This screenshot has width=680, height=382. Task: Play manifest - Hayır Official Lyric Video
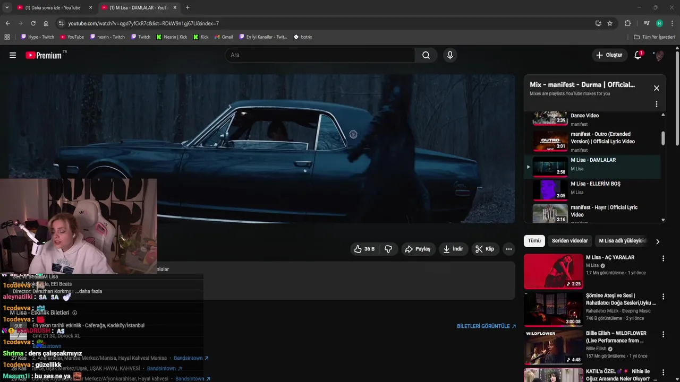pyautogui.click(x=592, y=213)
